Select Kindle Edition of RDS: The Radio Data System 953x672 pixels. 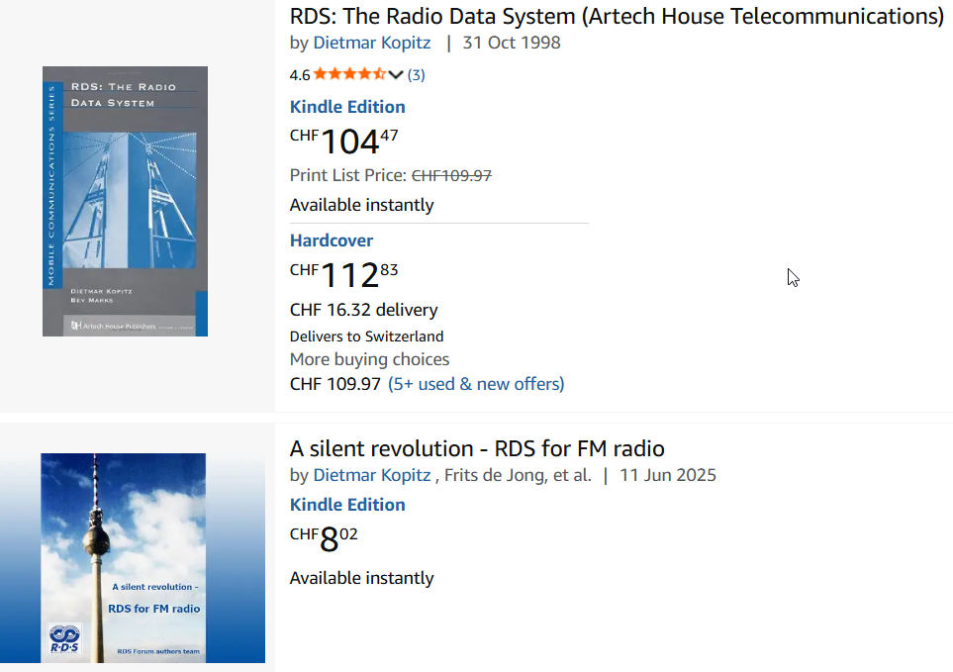[x=347, y=107]
